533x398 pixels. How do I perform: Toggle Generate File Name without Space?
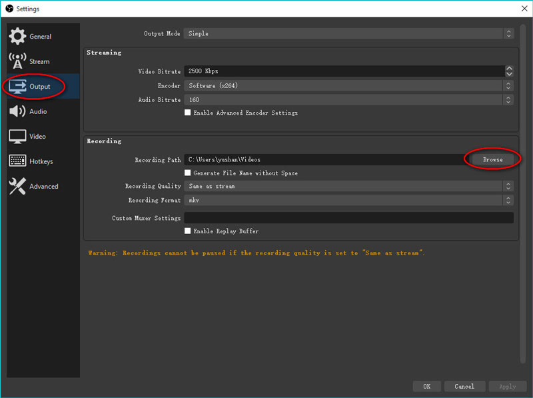tap(188, 173)
